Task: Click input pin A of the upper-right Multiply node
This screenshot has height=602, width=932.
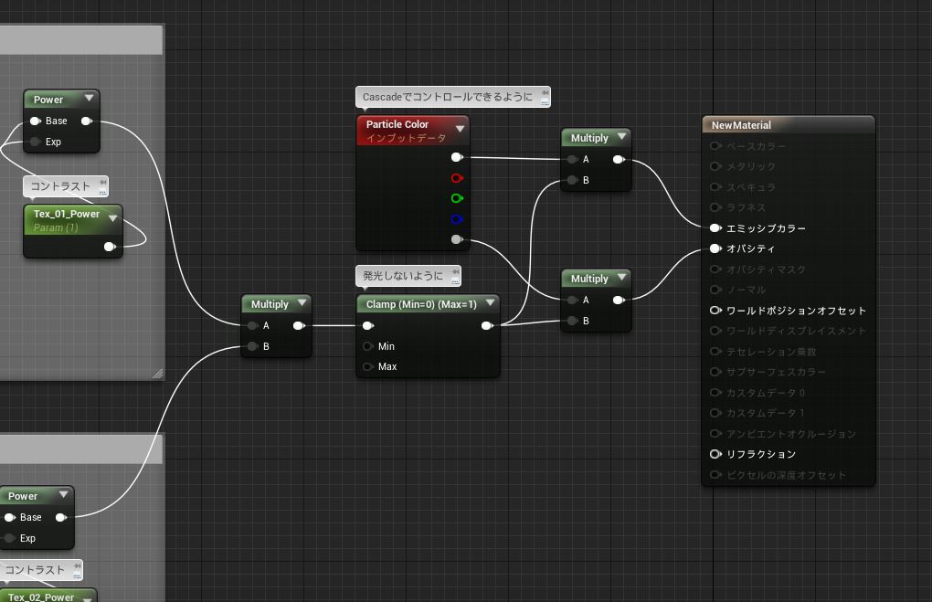Action: (x=572, y=159)
